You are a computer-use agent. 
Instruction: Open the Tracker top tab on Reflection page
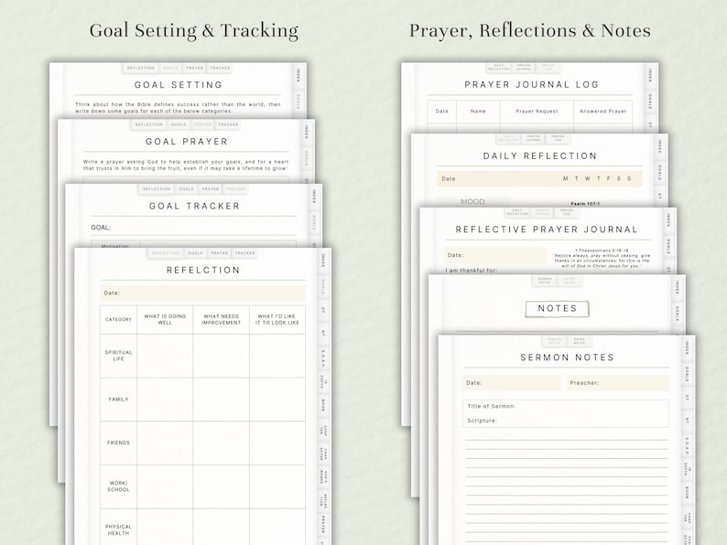pyautogui.click(x=244, y=253)
